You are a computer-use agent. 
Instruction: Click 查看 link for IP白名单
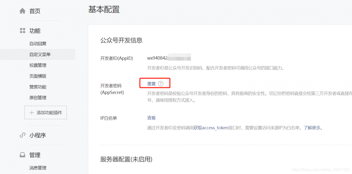(x=152, y=118)
